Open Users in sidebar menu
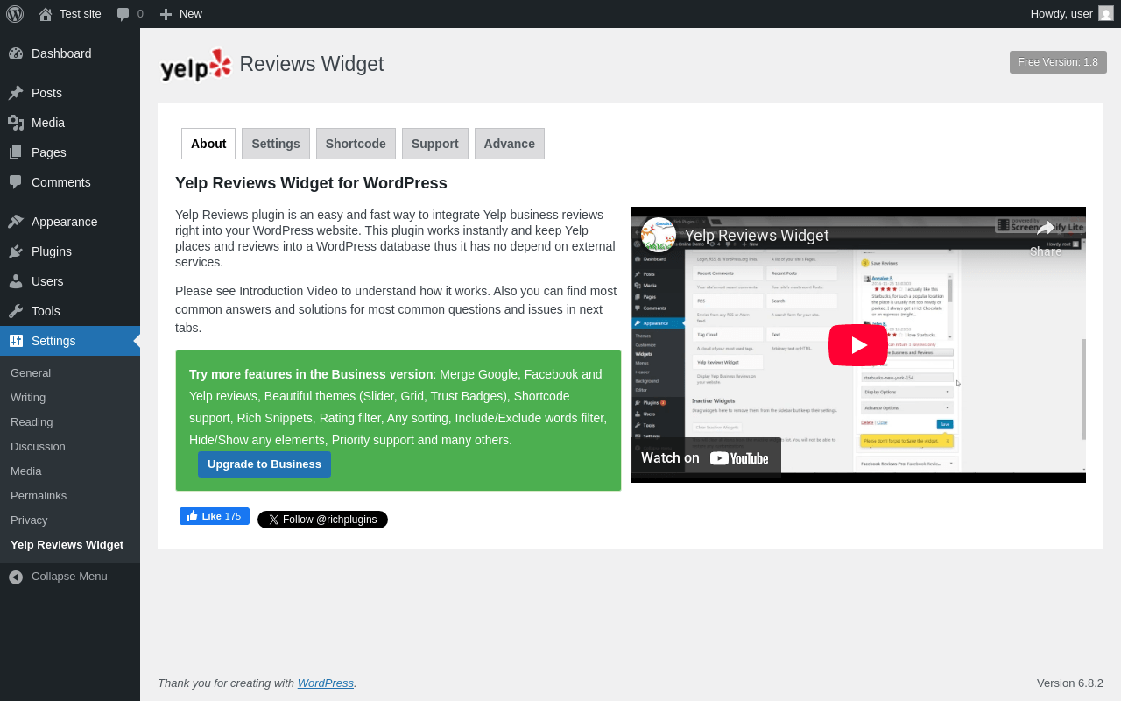1121x701 pixels. [x=70, y=281]
